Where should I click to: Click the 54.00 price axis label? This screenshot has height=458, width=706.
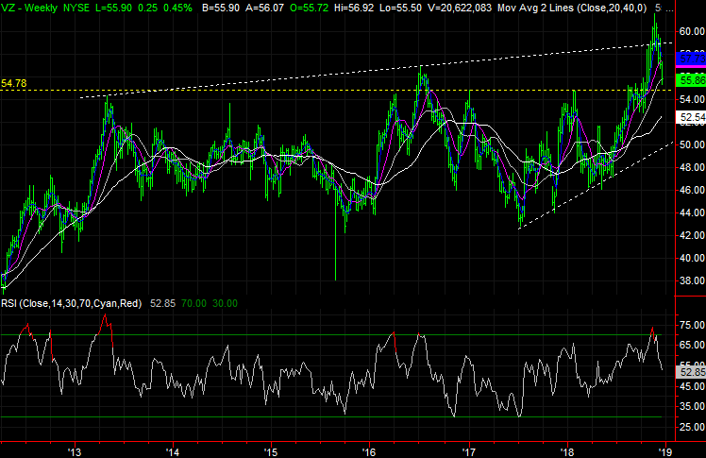692,99
